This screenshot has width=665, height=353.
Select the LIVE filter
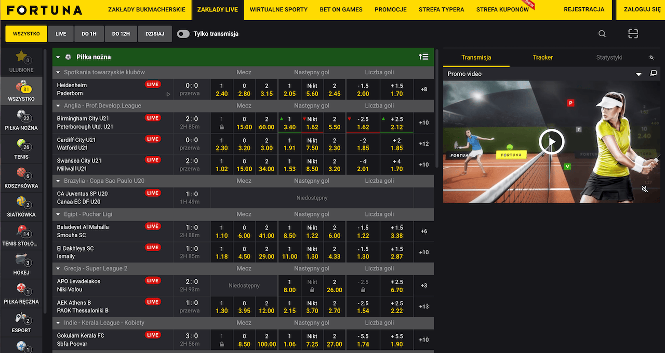point(61,34)
